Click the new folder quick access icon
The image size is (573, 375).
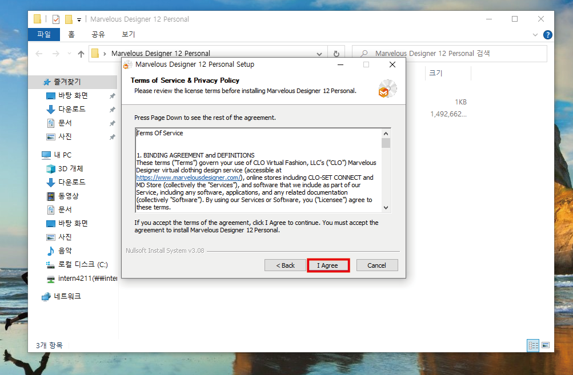tap(69, 19)
